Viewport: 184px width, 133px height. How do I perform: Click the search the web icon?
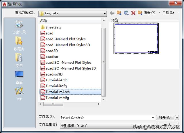point(126,13)
